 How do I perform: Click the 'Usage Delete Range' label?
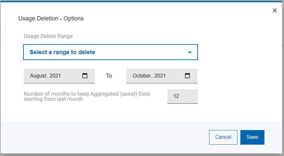[48, 36]
